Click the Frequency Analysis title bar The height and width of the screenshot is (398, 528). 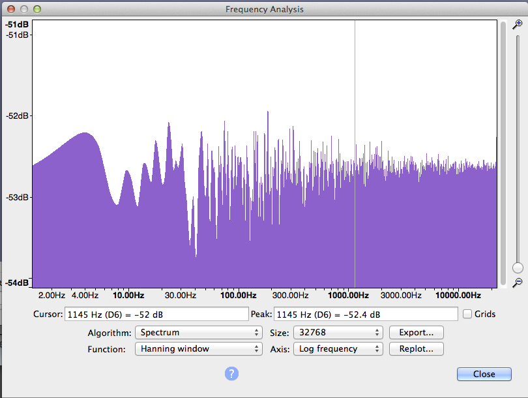tap(264, 9)
